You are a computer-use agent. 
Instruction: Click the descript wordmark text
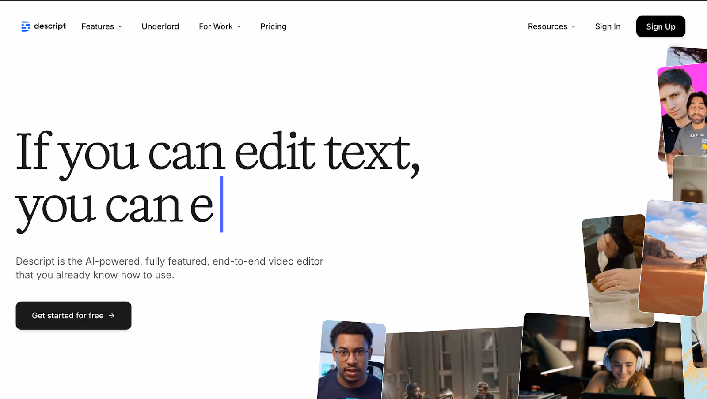[50, 26]
